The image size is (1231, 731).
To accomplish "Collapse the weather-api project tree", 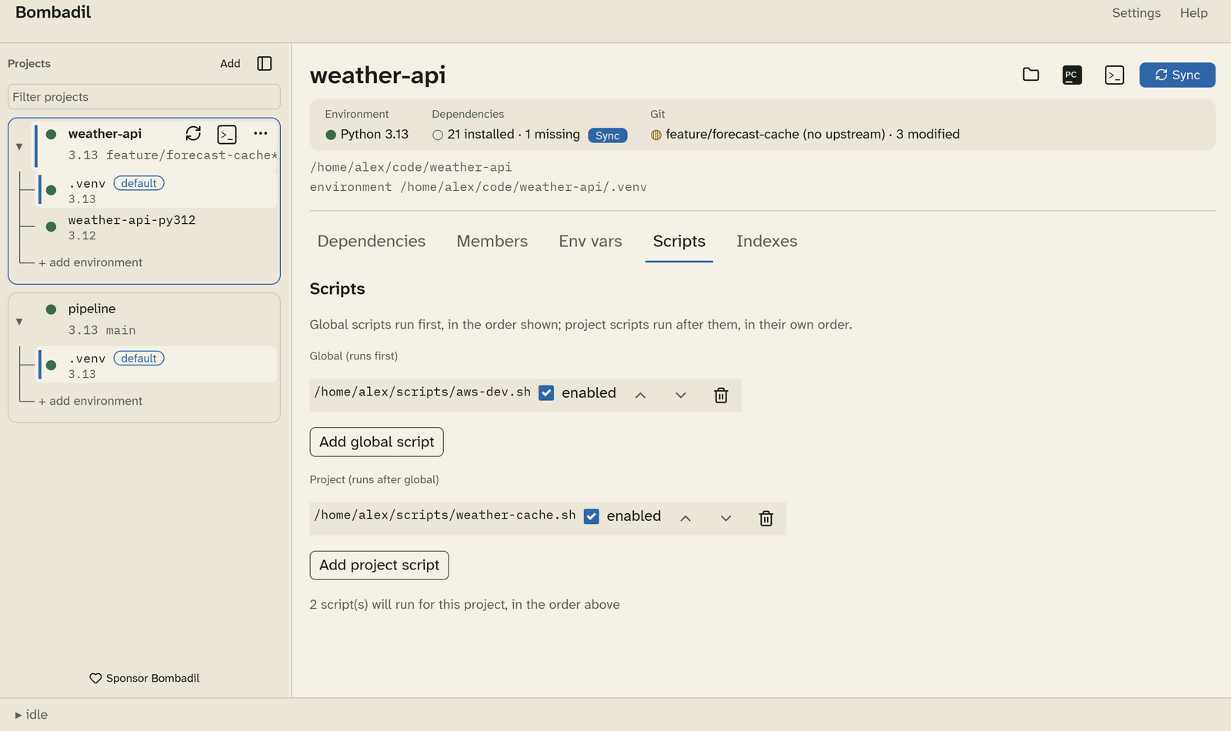I will pos(19,146).
